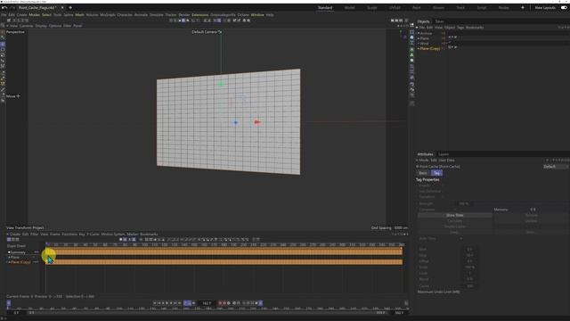
Task: Click the Dope Sheet mode icon in timeline
Action: (9, 240)
